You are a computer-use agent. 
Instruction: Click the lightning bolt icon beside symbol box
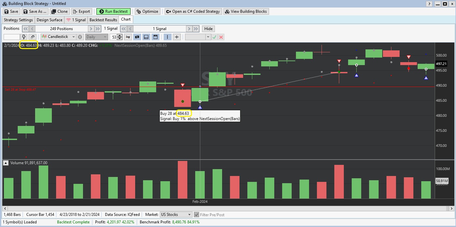(24, 37)
